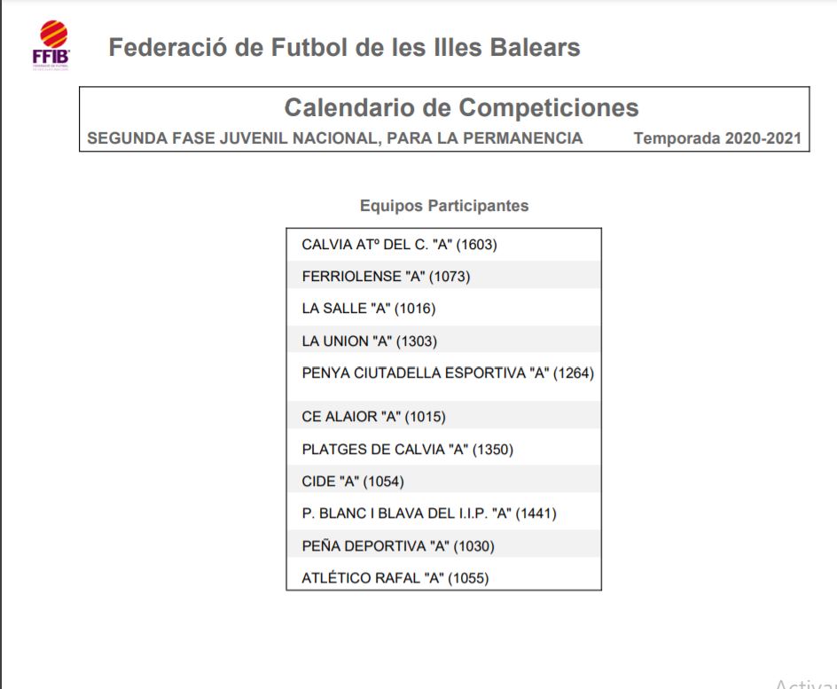Click PENYA CIUTADELLA ESPORTIVA "A" entry
The height and width of the screenshot is (689, 837).
[x=447, y=373]
